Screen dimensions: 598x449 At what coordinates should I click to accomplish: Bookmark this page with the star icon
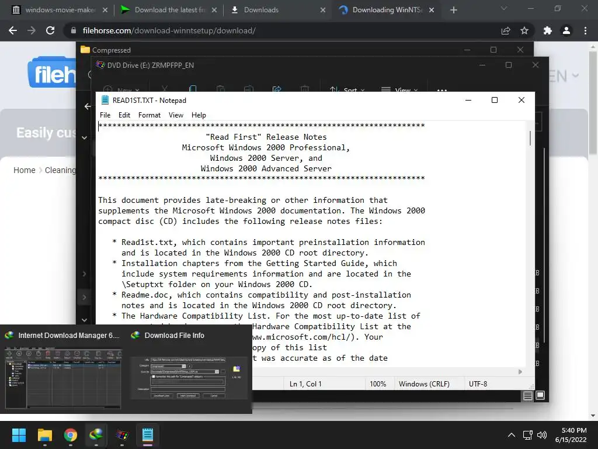[524, 30]
